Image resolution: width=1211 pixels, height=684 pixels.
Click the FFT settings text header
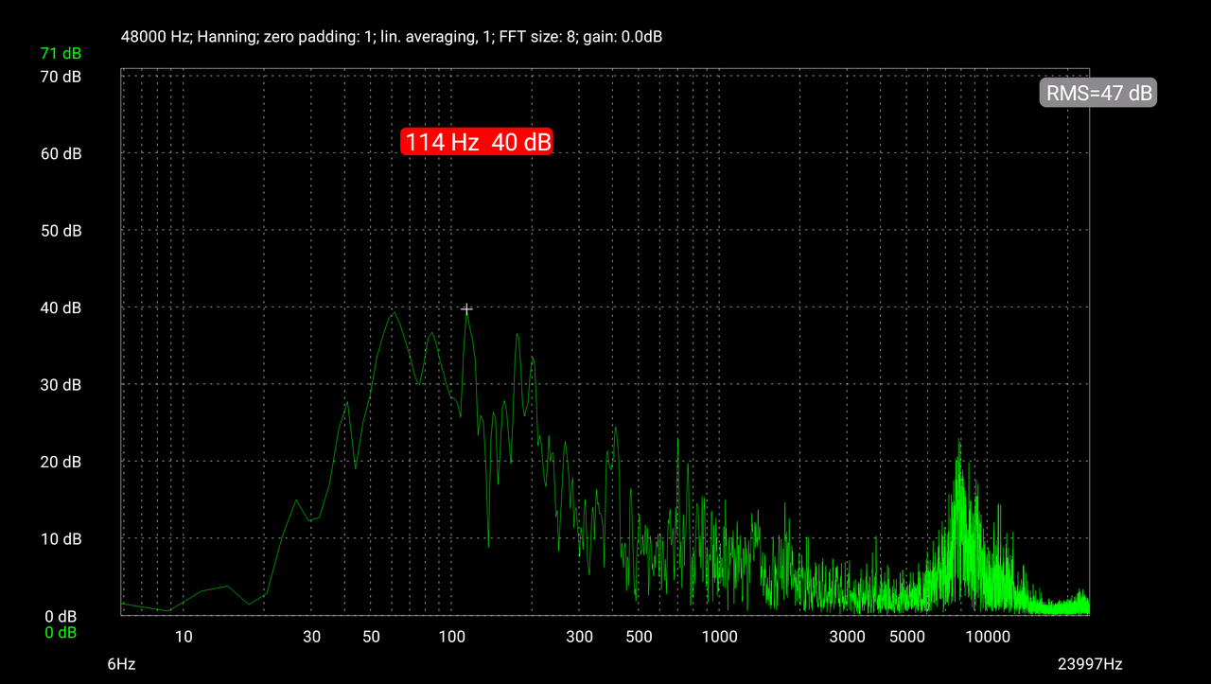click(392, 37)
